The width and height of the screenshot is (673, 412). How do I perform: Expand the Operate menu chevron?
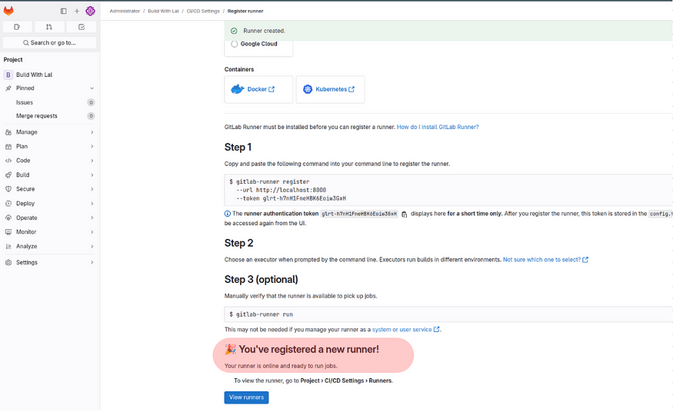[x=92, y=218]
